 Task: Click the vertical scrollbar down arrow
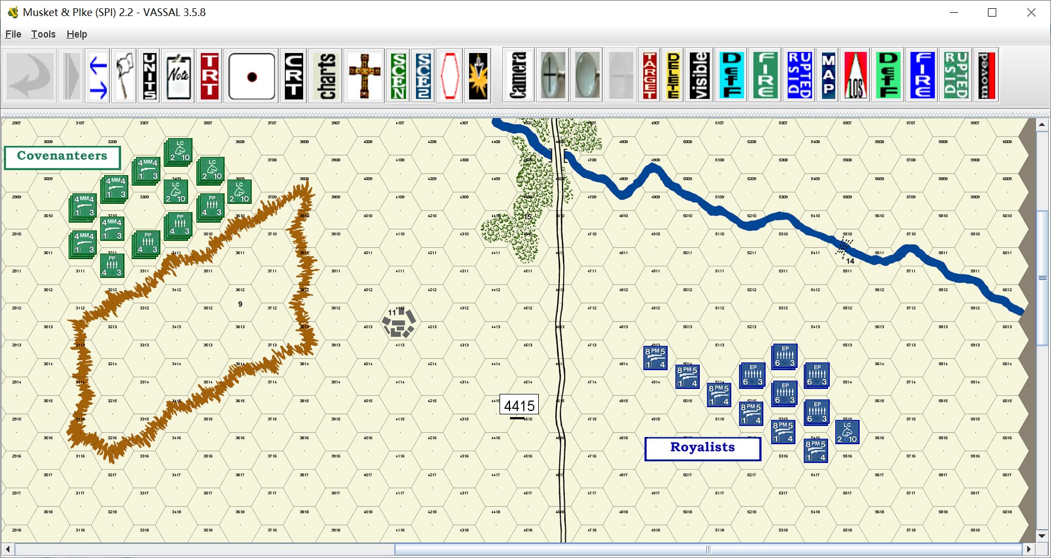1042,535
